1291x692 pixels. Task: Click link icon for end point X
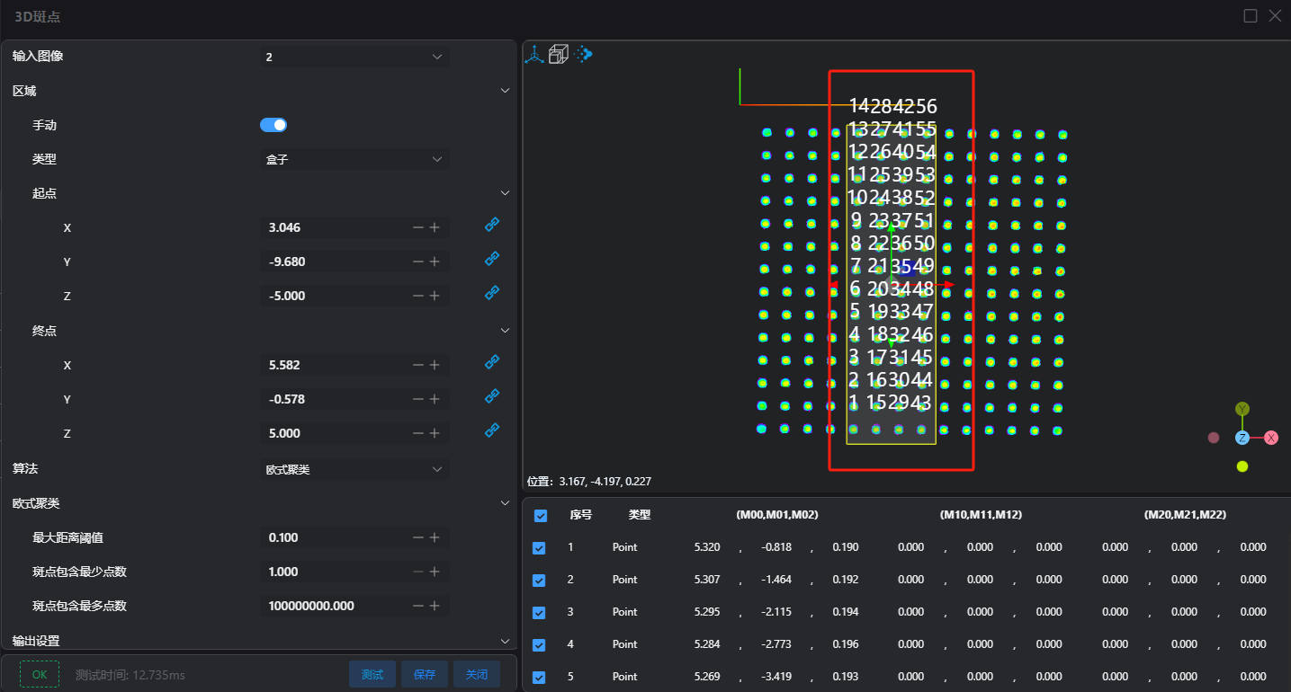(x=492, y=362)
